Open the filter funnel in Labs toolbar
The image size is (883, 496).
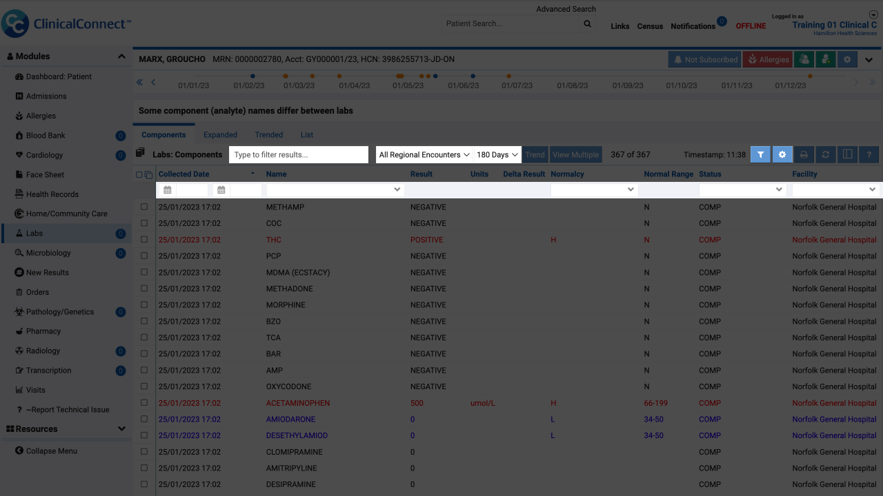(760, 155)
